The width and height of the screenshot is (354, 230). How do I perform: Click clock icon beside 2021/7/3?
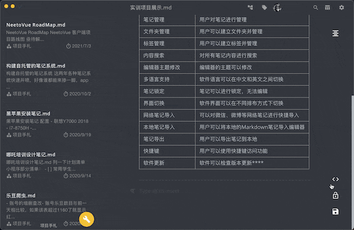pos(68,46)
